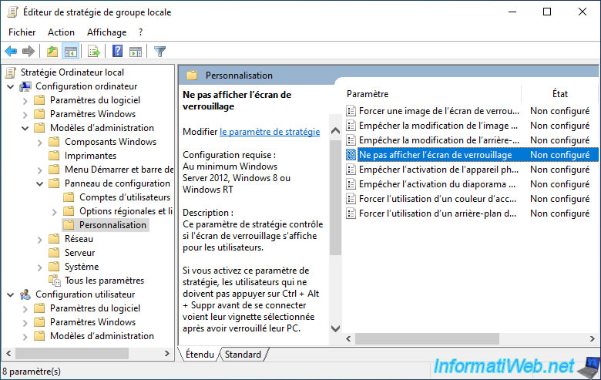This screenshot has height=380, width=601.
Task: Click 'le paramètre de stratégie' link
Action: (x=270, y=132)
